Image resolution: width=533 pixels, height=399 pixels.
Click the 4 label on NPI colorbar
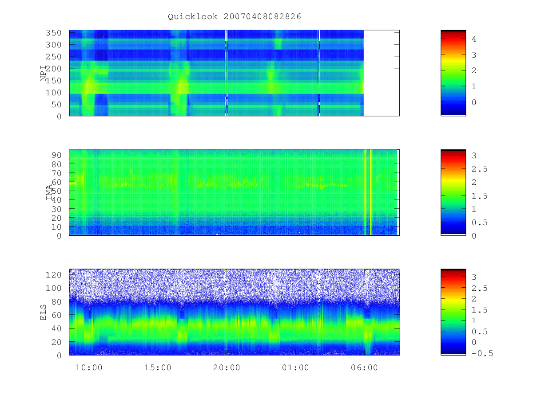tap(474, 39)
